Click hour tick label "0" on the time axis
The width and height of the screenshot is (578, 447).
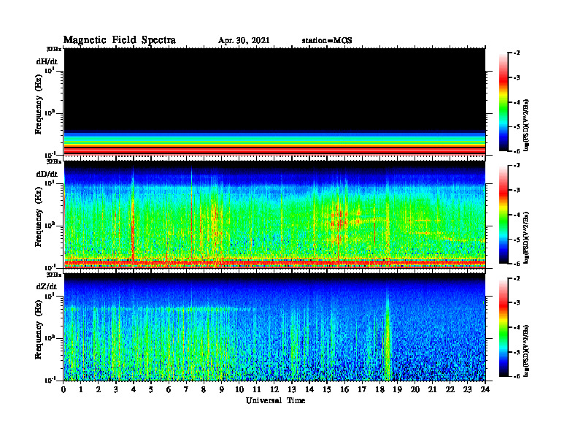63,389
